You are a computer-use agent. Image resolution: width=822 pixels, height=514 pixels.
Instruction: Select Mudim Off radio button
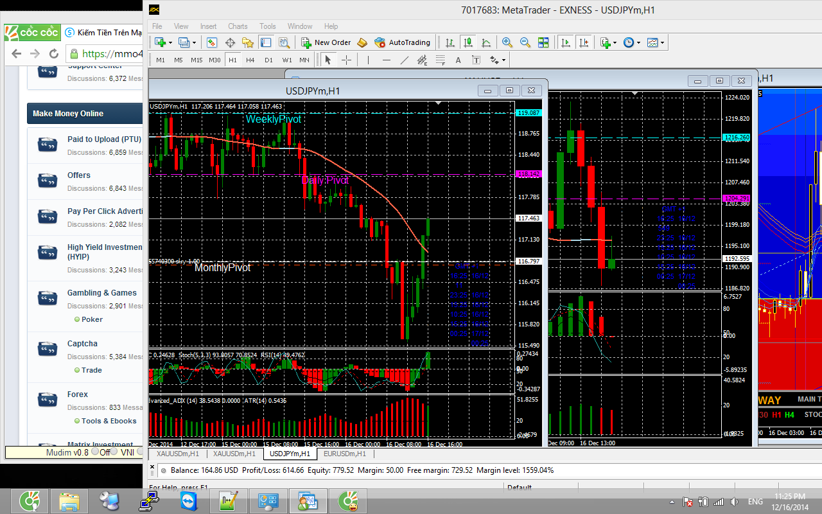coord(96,452)
